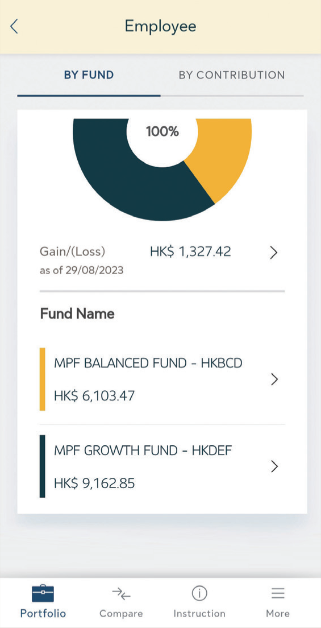Open the Portfolio briefcase icon
This screenshot has height=628, width=321.
pos(43,593)
